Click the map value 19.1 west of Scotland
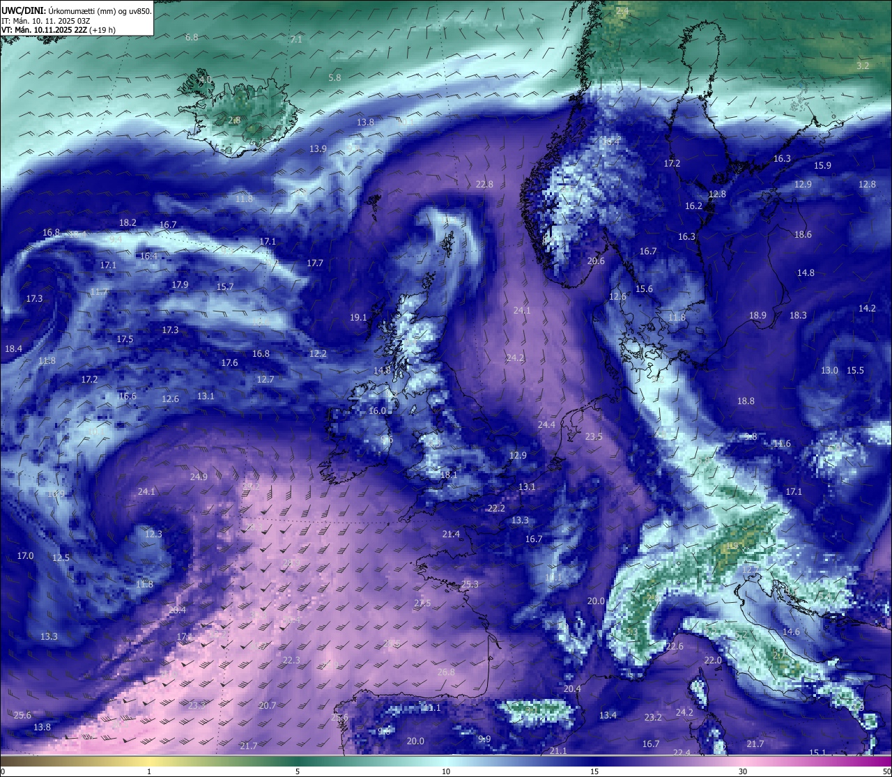This screenshot has width=892, height=777. pos(358,318)
